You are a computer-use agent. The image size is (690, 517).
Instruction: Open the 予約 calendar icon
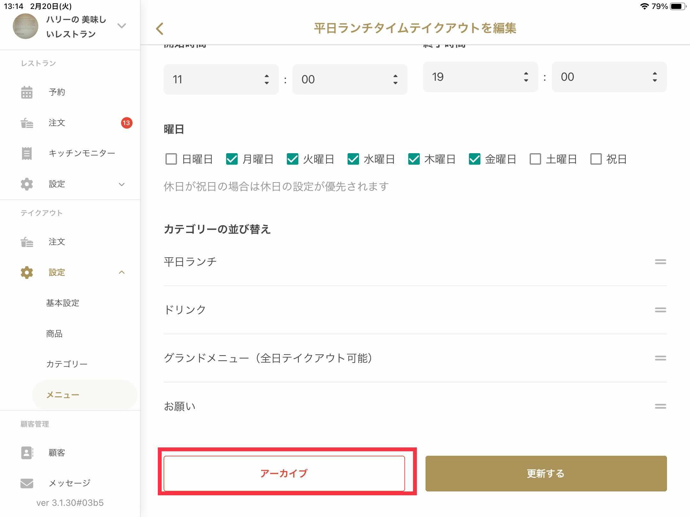[x=27, y=92]
